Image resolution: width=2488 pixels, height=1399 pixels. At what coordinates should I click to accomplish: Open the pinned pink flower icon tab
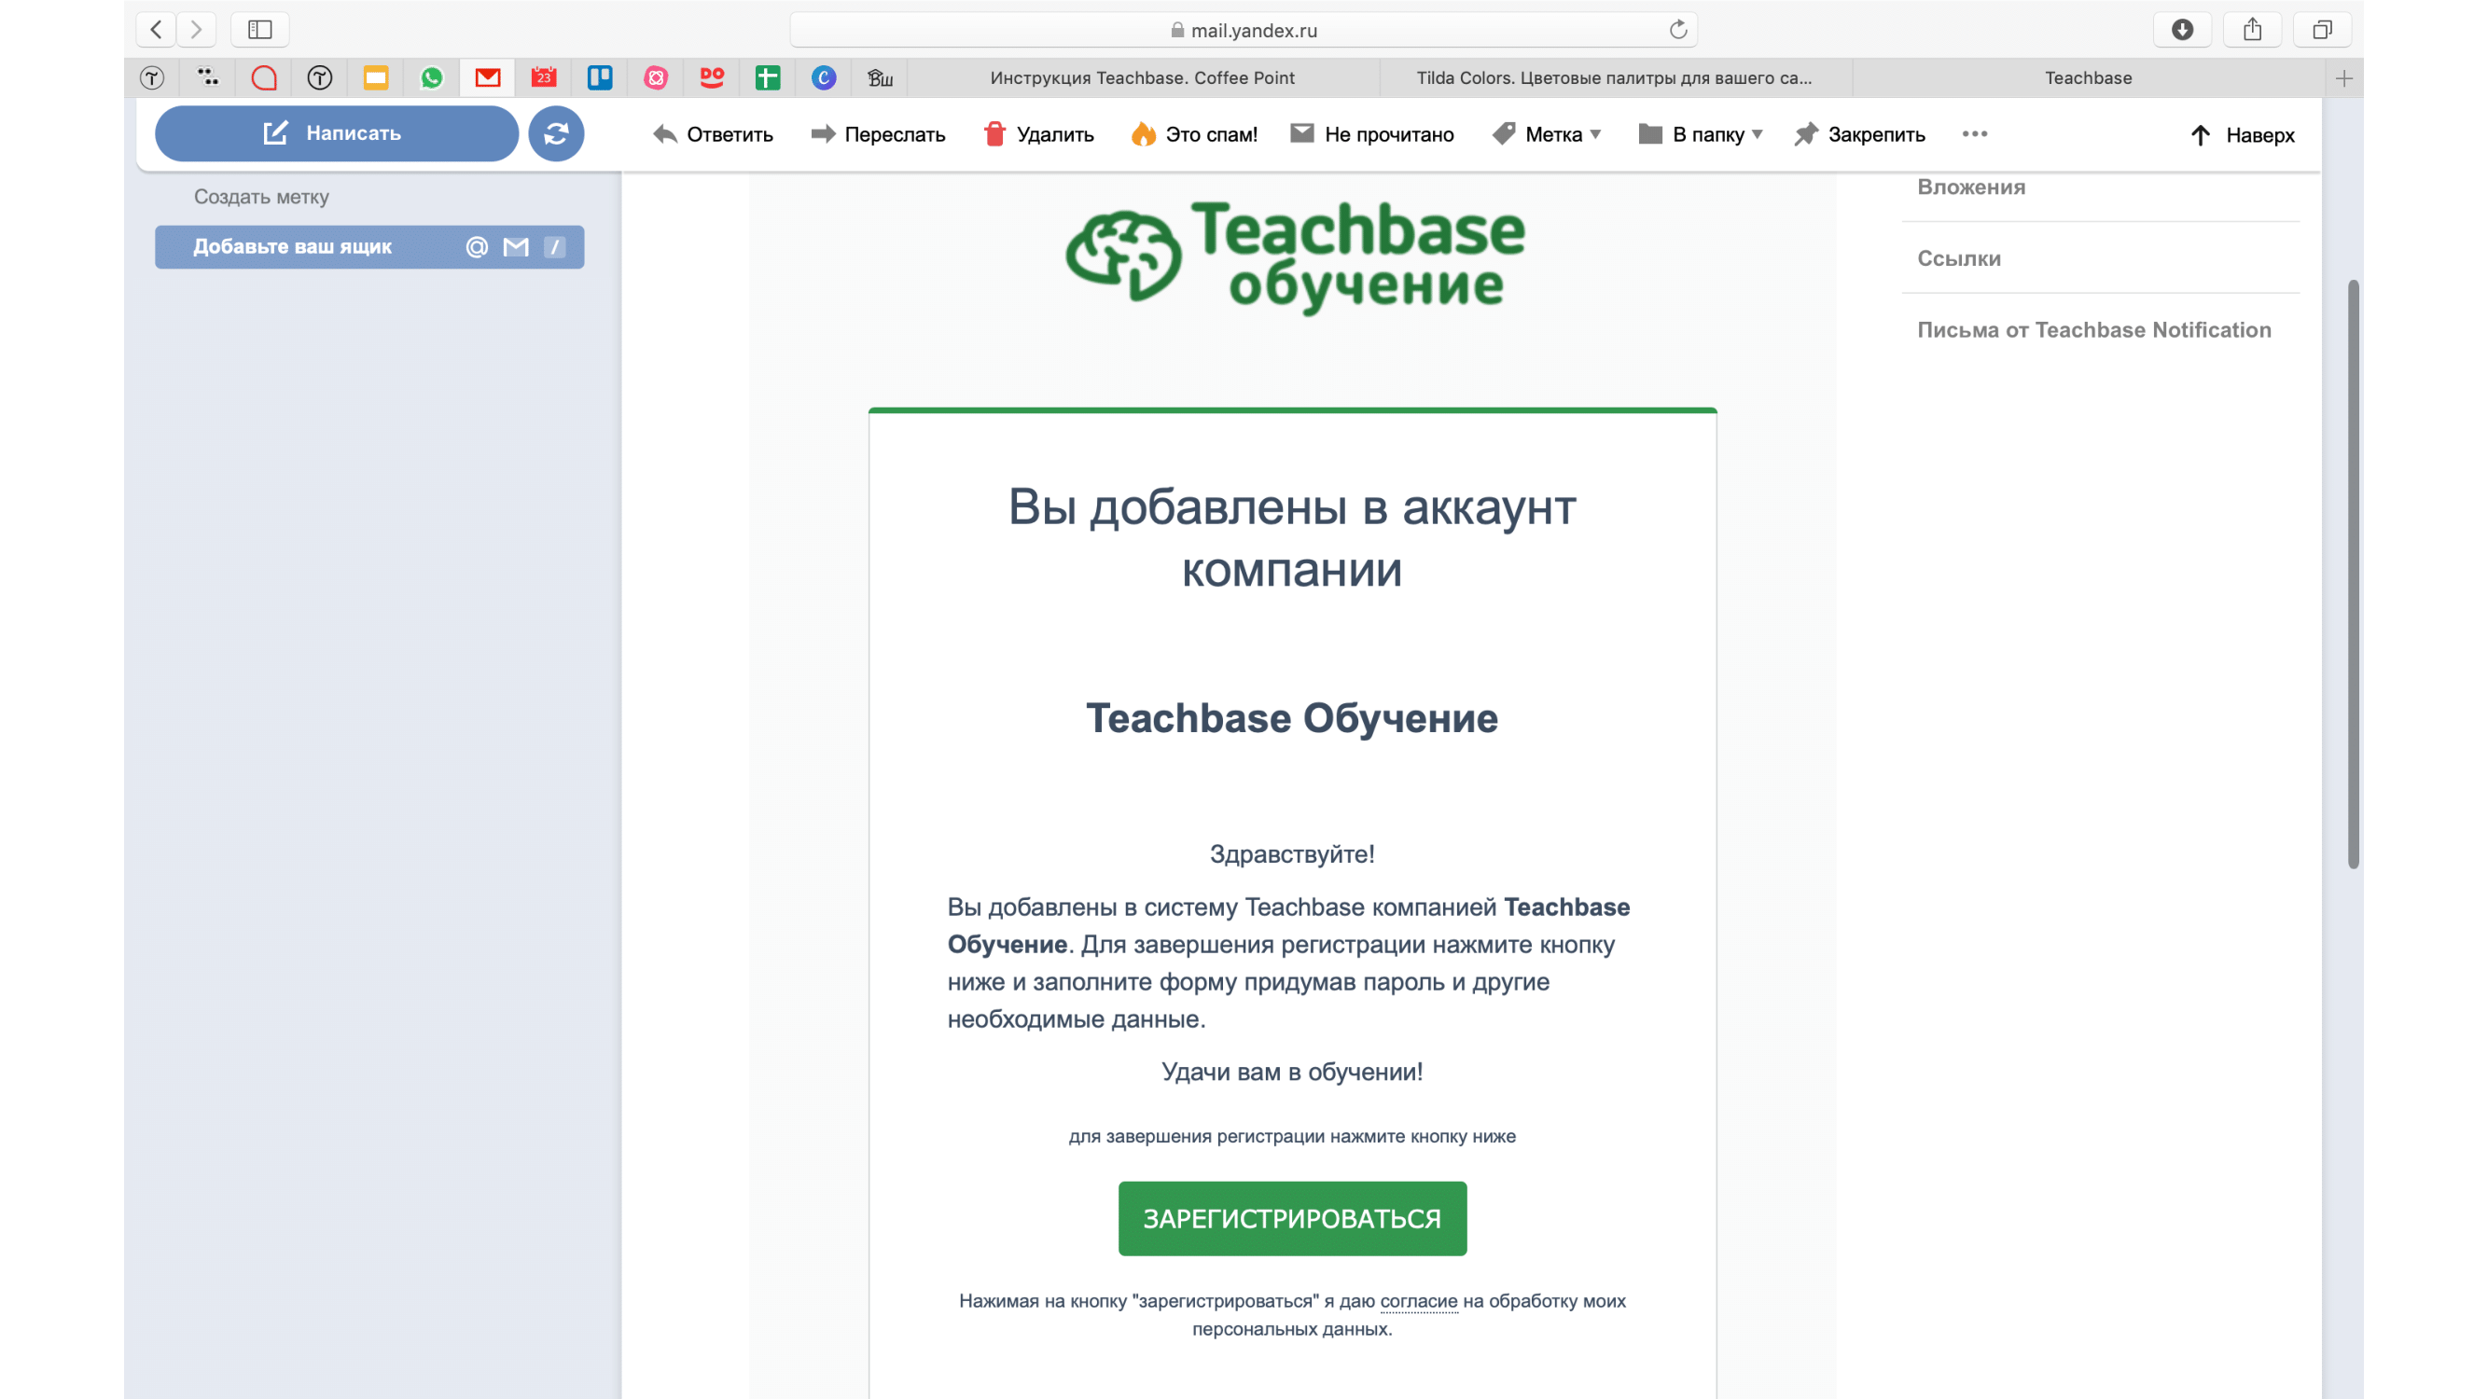(x=656, y=78)
